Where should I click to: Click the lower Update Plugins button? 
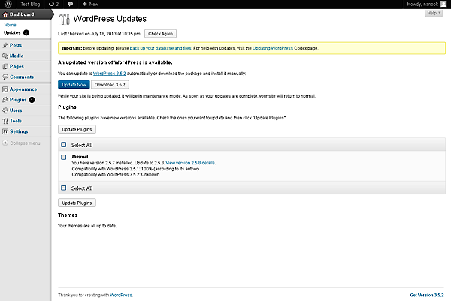(x=77, y=203)
